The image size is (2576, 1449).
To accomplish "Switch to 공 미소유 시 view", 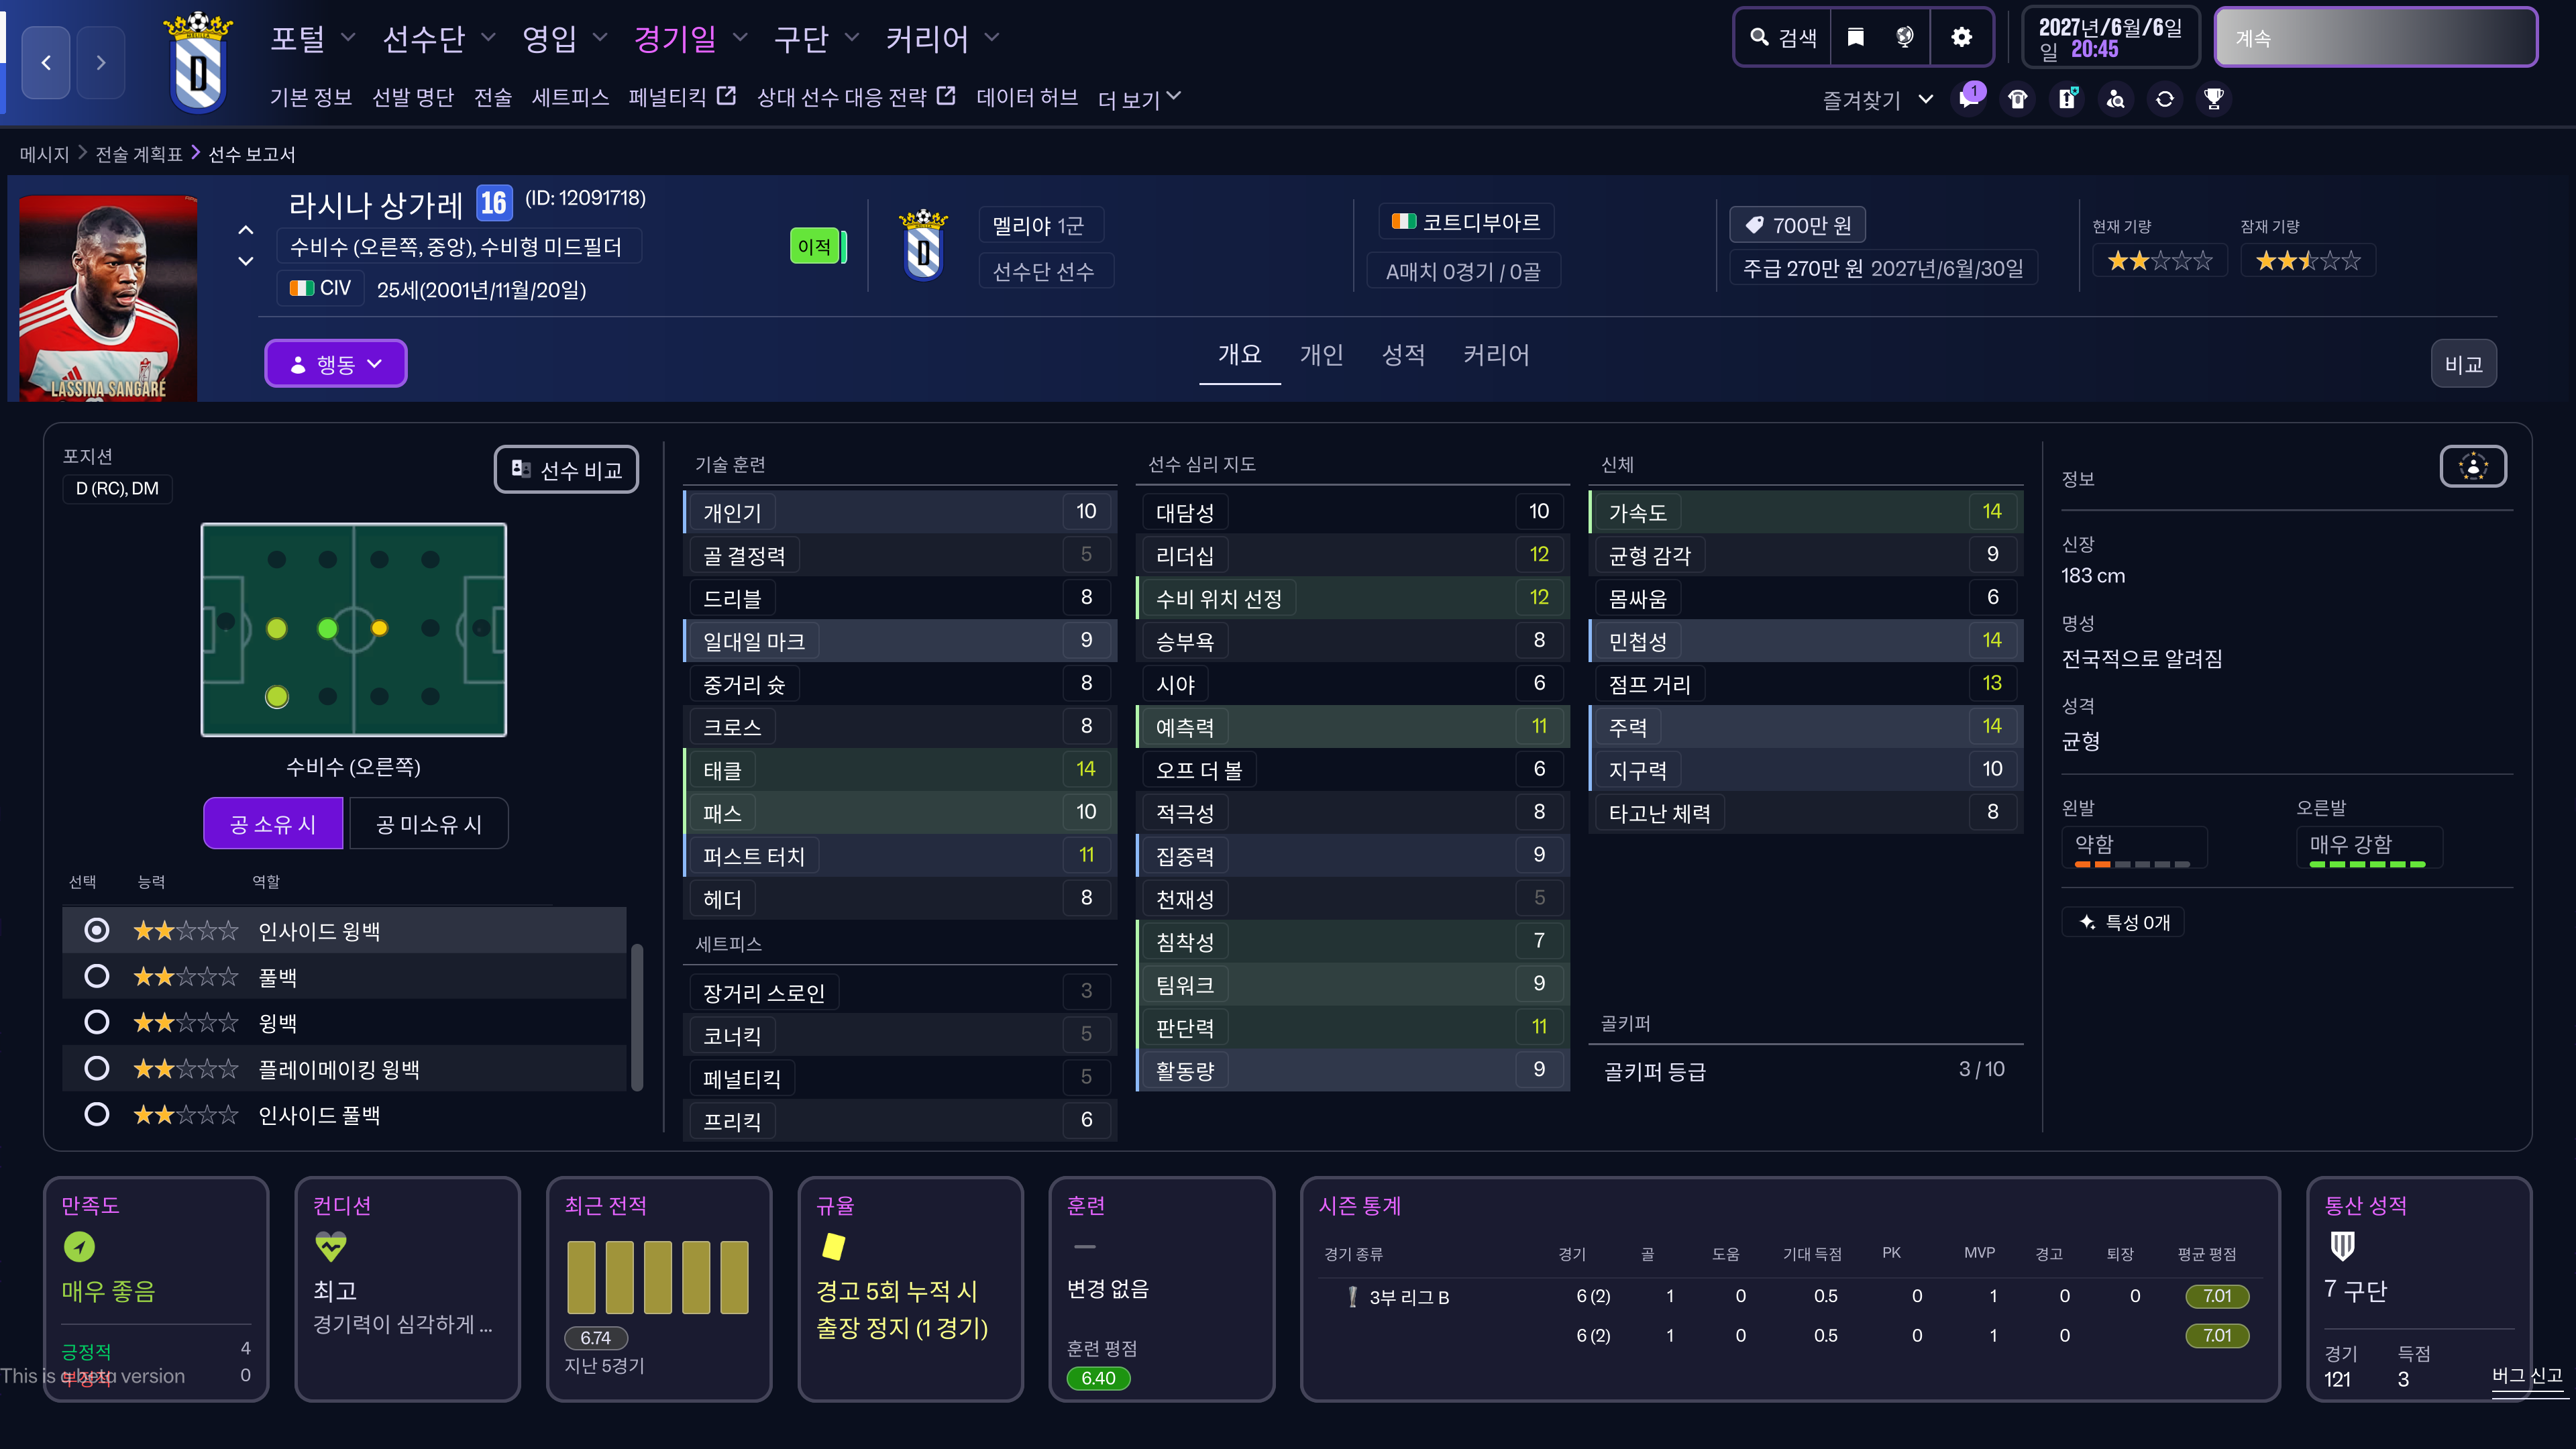I will 428,824.
